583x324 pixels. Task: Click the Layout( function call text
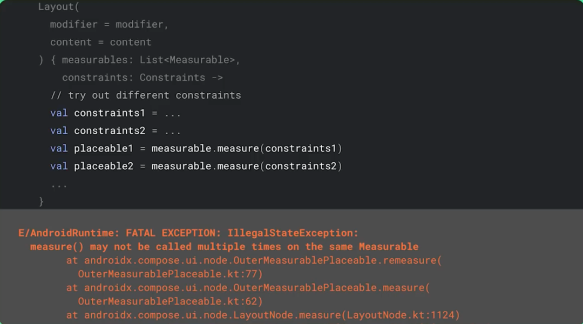click(56, 7)
